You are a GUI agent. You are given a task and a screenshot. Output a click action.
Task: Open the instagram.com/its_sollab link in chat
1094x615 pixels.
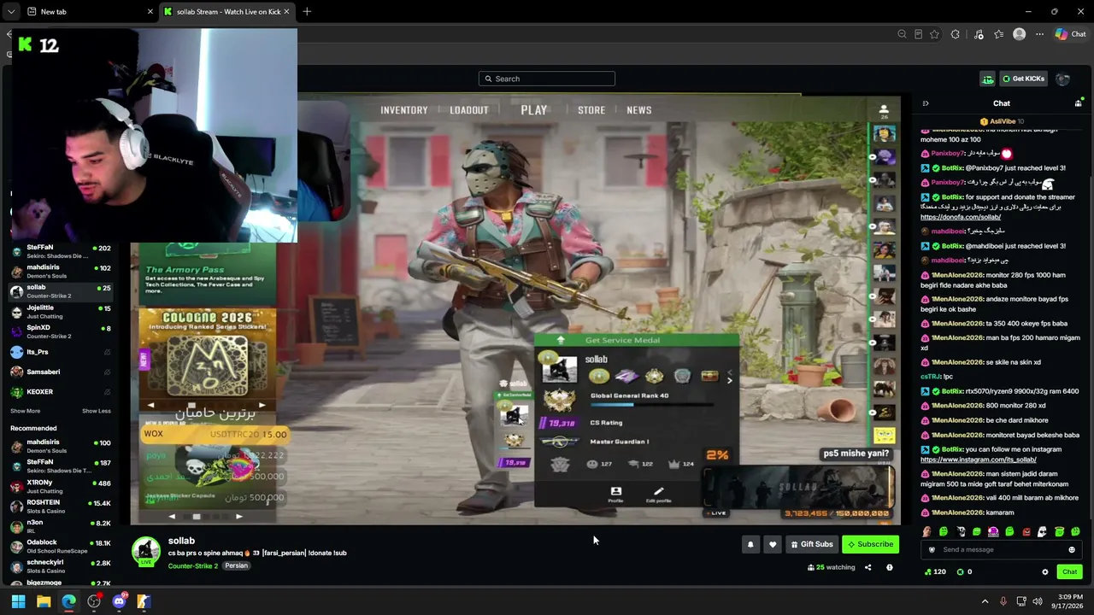(x=978, y=460)
